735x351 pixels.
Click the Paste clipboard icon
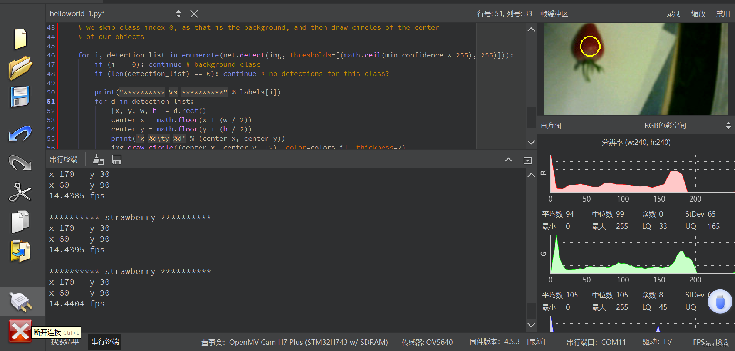click(x=20, y=251)
